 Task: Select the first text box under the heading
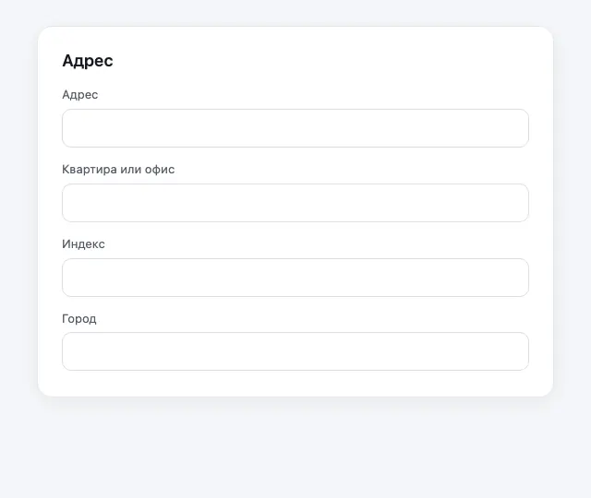pyautogui.click(x=295, y=128)
